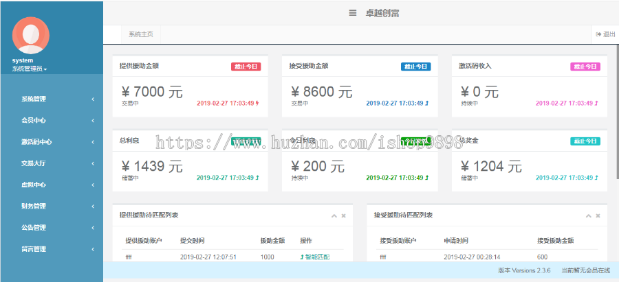Screen dimensions: 619x282
Task: Click the pink 截止今日 badge on 激活码收入
Action: point(585,67)
